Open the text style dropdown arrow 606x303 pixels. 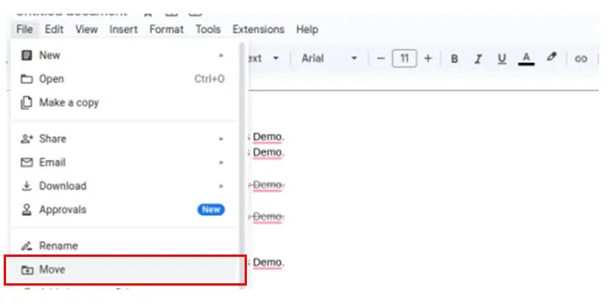tap(276, 59)
